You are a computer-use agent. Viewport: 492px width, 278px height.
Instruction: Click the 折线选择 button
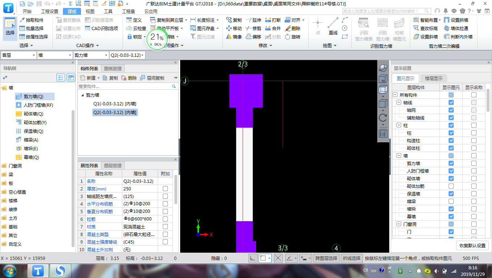(352, 258)
